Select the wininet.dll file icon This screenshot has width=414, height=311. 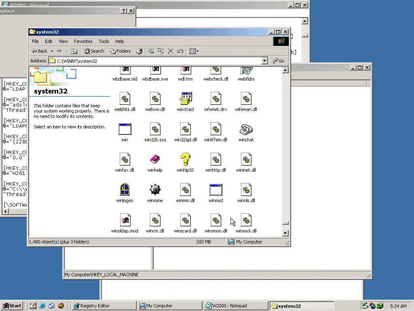click(246, 159)
